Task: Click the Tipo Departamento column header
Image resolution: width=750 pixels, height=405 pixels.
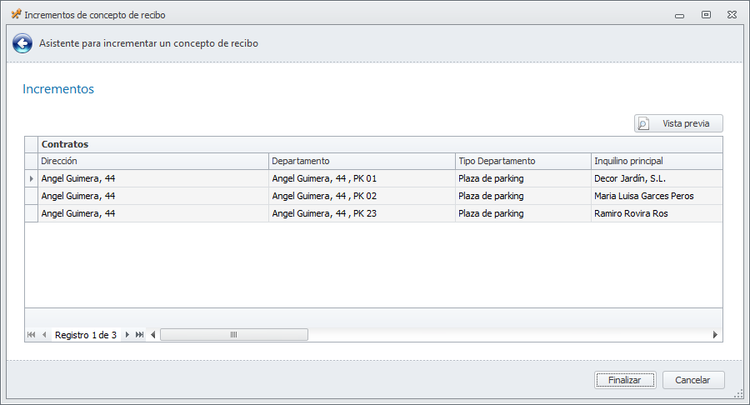Action: pos(522,161)
